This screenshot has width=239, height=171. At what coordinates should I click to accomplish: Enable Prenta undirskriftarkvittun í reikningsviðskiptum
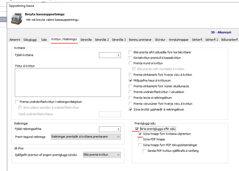(x=17, y=102)
